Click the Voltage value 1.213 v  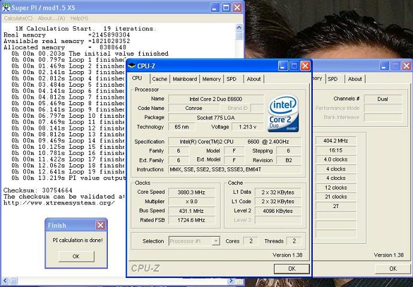pyautogui.click(x=248, y=127)
